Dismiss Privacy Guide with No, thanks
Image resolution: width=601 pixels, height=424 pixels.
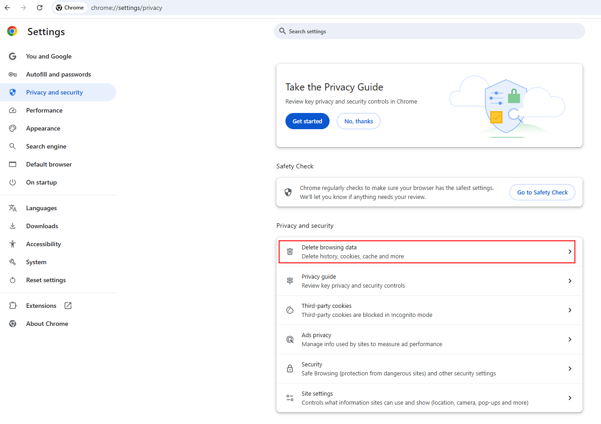tap(358, 121)
